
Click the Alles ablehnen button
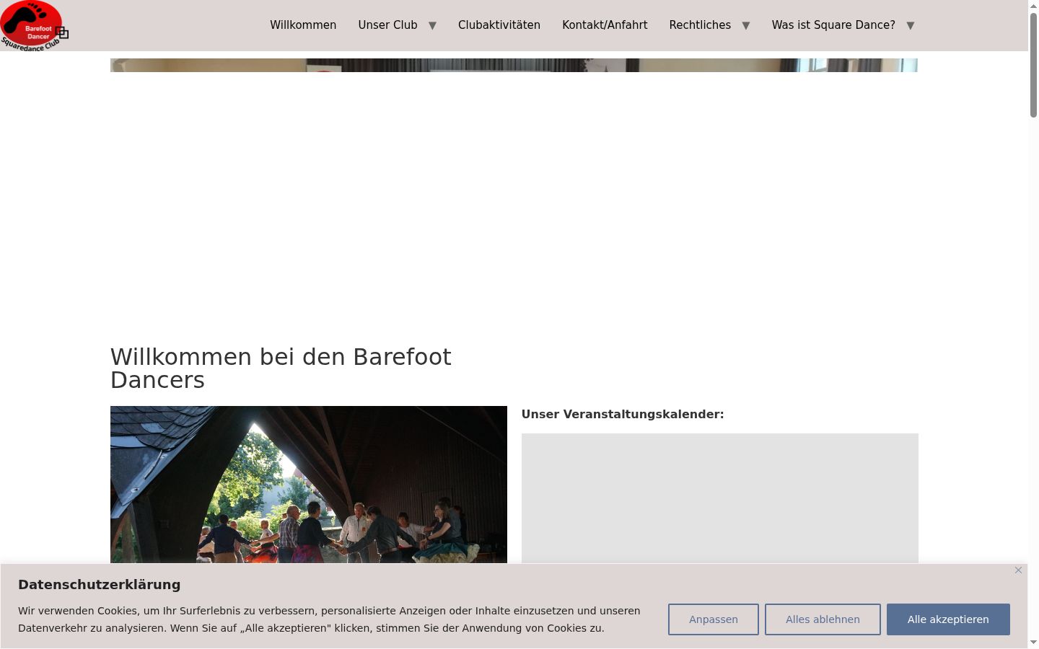(x=823, y=619)
